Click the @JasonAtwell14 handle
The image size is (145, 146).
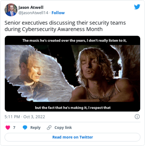(x=34, y=13)
